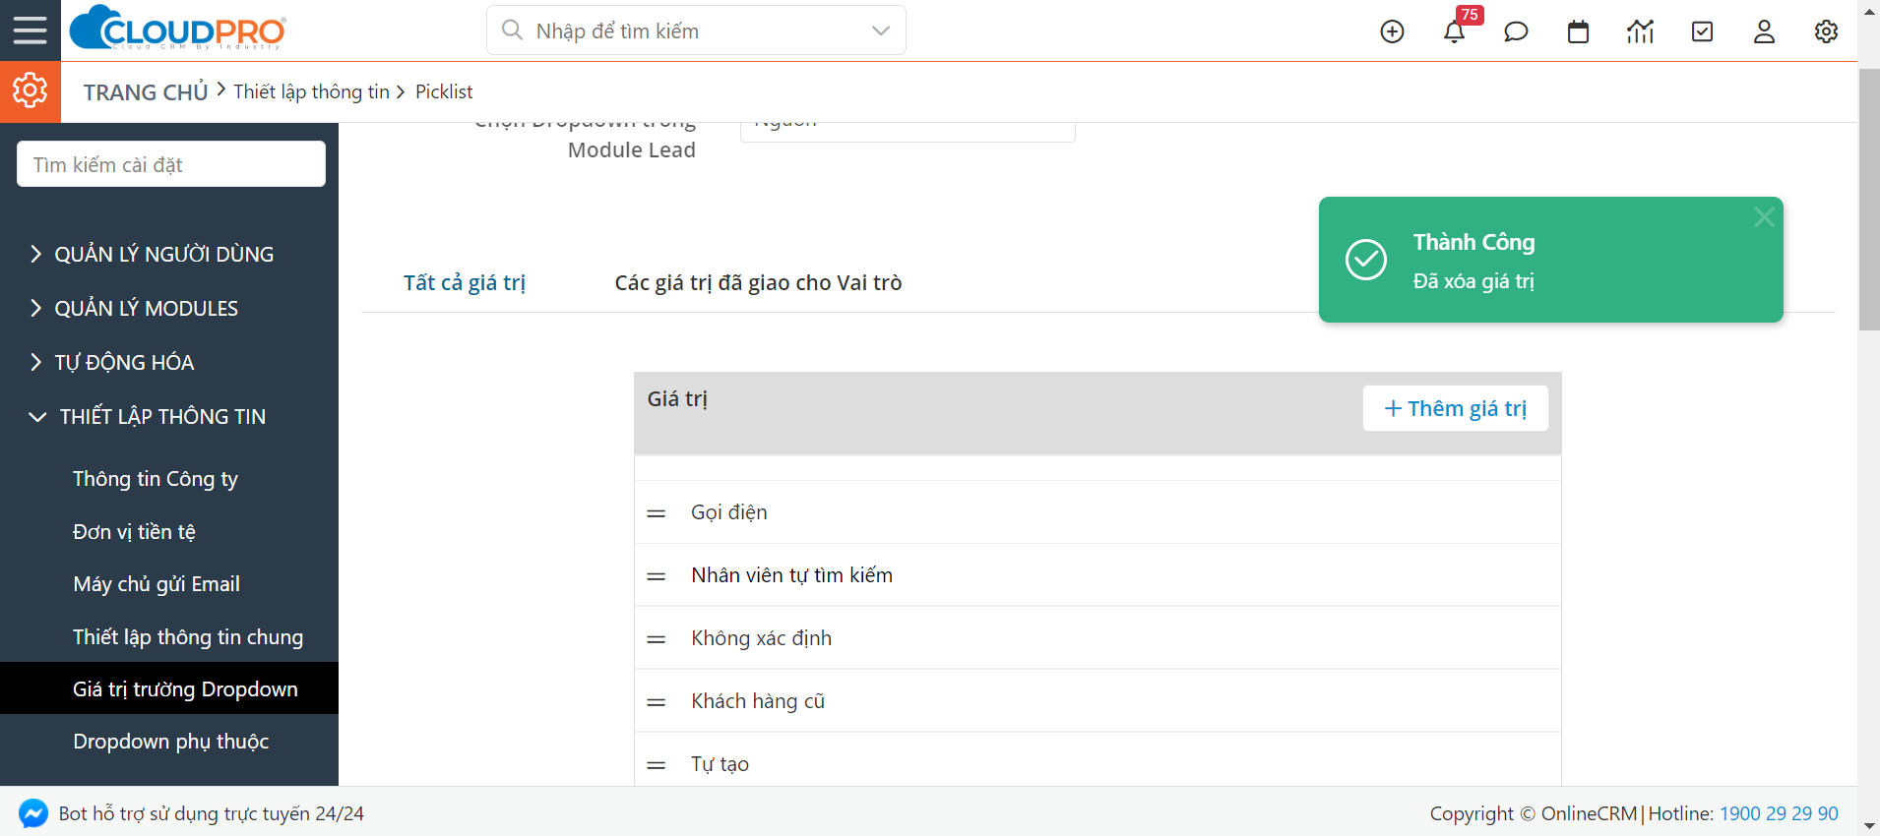Switch to Tất cả giá trị tab
This screenshot has height=836, width=1880.
coord(465,283)
